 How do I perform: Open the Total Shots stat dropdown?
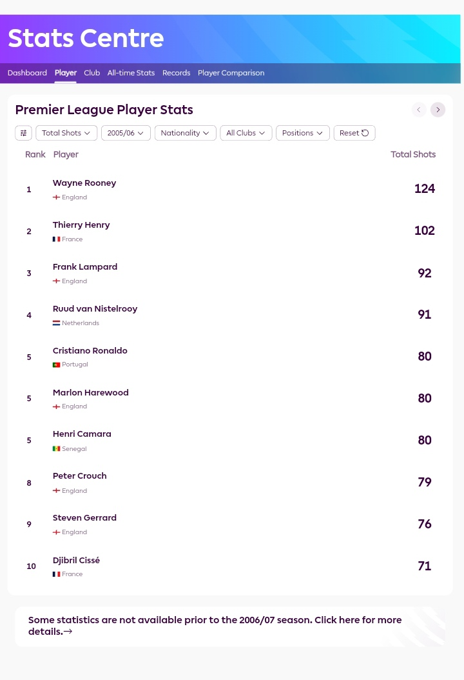66,133
